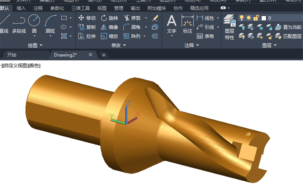Open the Start (开始) document tab
The height and width of the screenshot is (194, 303).
(12, 55)
